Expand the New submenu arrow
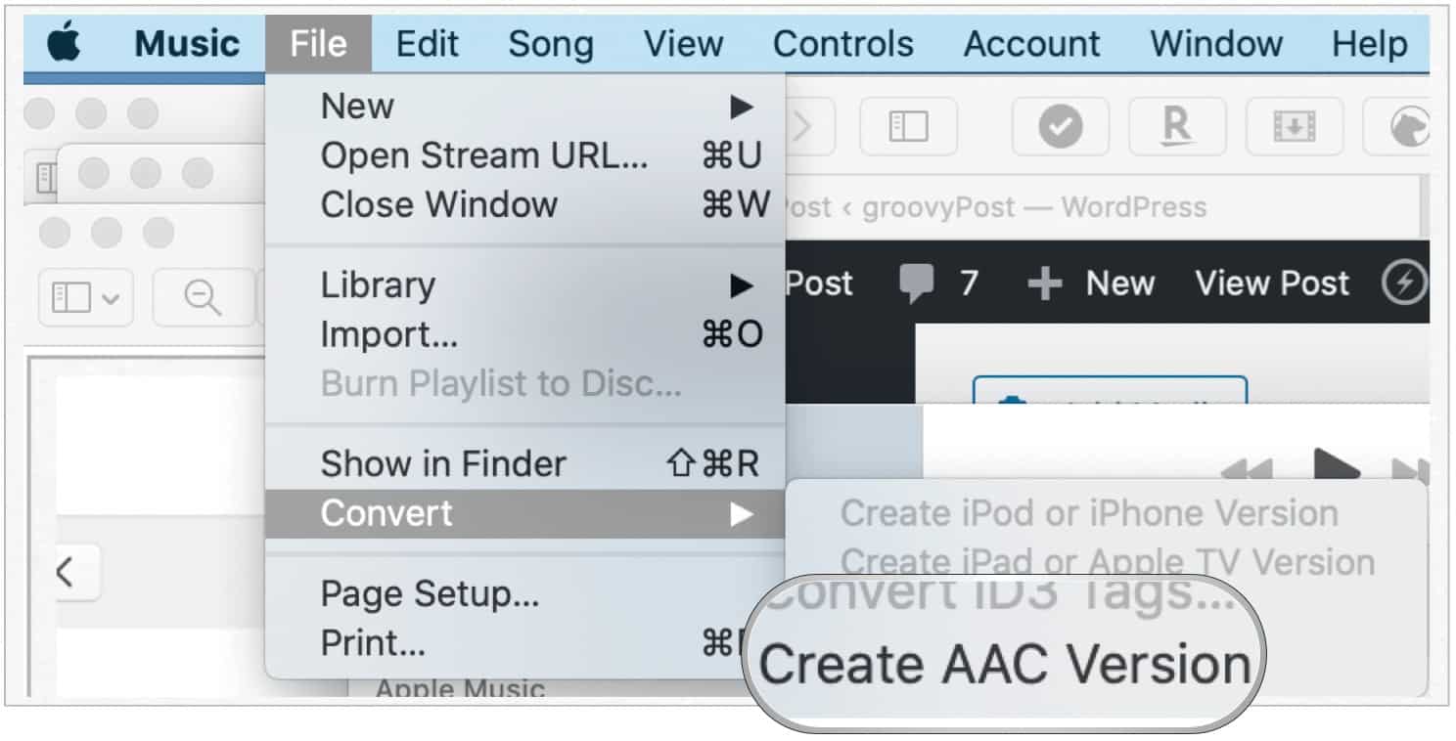The height and width of the screenshot is (741, 1456). pyautogui.click(x=742, y=107)
